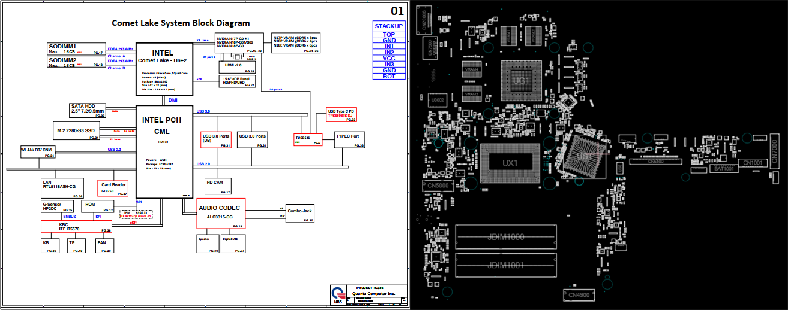Select the FAN block under KBC
The width and height of the screenshot is (788, 310).
click(105, 245)
